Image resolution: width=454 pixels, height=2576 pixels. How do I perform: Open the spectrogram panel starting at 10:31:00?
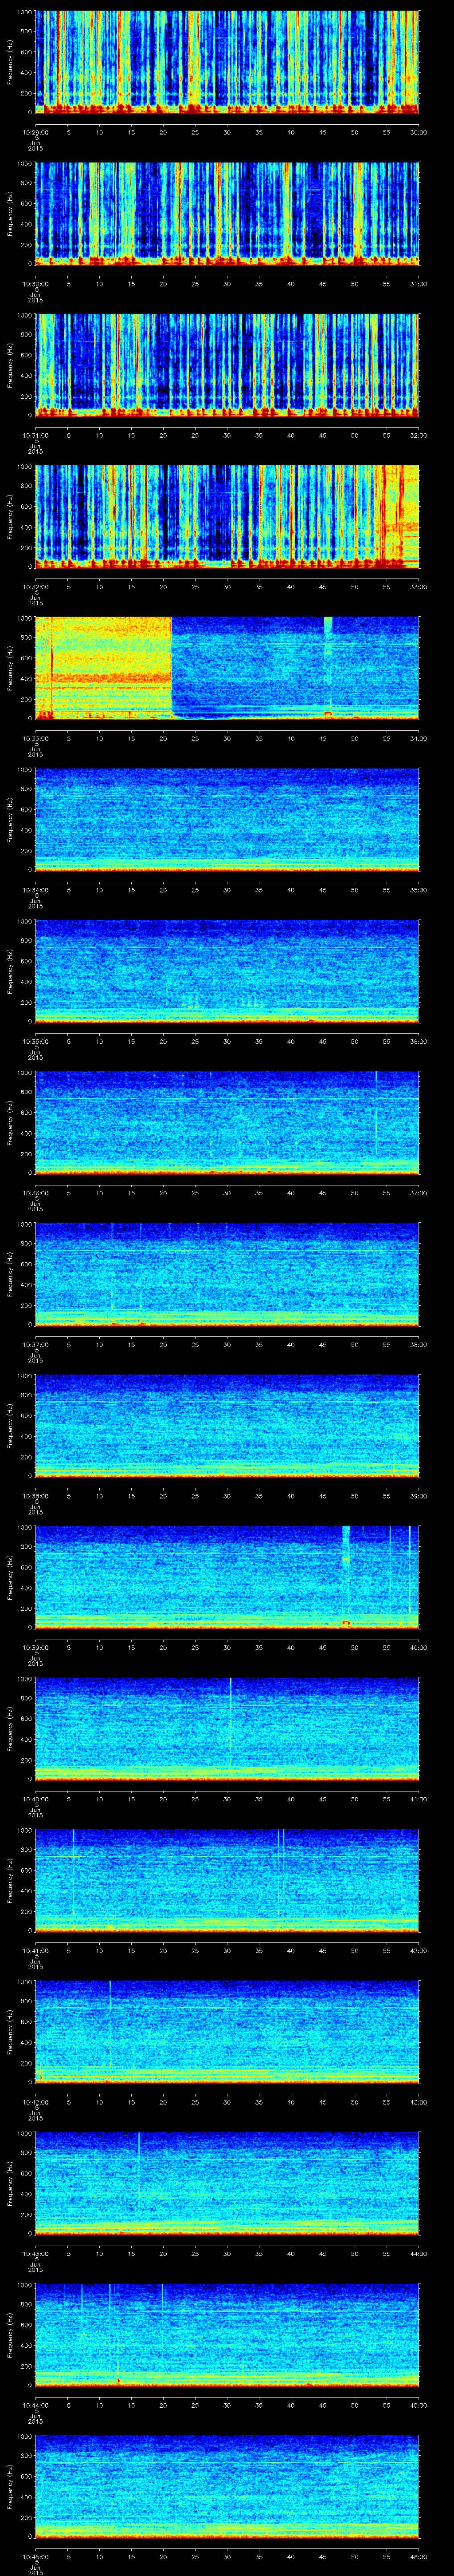coord(227,365)
